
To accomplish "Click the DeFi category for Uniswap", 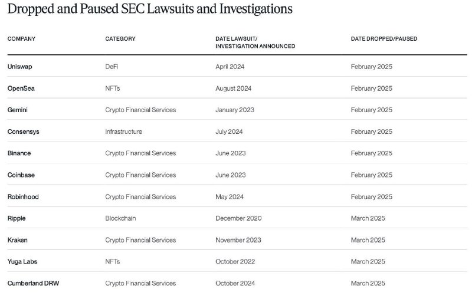I will [112, 67].
